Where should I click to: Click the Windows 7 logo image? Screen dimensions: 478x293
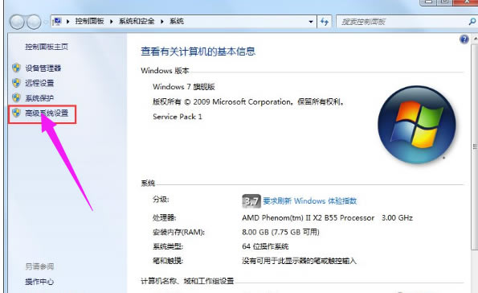(416, 124)
